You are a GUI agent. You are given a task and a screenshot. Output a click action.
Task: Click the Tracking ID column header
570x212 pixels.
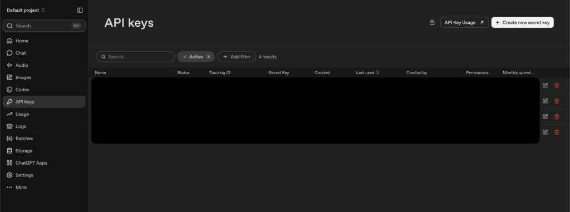(x=219, y=73)
